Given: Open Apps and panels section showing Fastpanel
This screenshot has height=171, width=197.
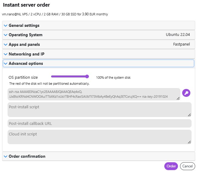Looking at the screenshot, I should [x=99, y=44].
